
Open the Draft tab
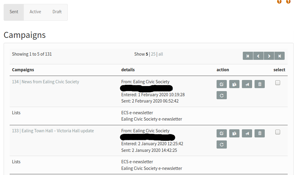click(x=57, y=12)
